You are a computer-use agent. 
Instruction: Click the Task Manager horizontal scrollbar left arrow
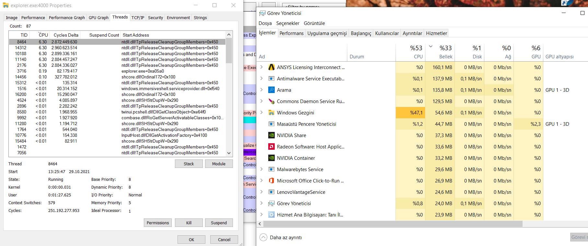pyautogui.click(x=260, y=224)
